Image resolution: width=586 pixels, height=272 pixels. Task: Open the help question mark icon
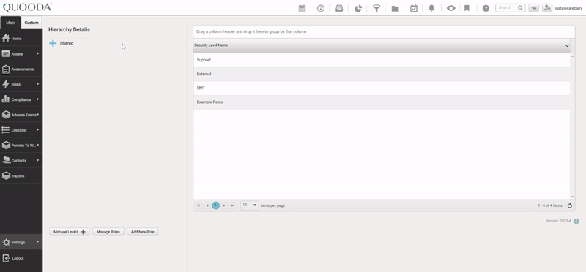(486, 8)
